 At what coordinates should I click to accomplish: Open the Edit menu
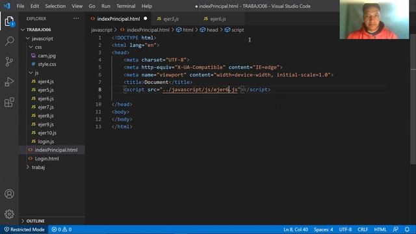pyautogui.click(x=34, y=6)
